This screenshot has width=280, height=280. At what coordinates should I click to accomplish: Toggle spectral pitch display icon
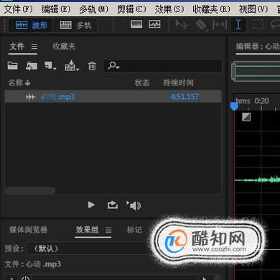tap(154, 24)
